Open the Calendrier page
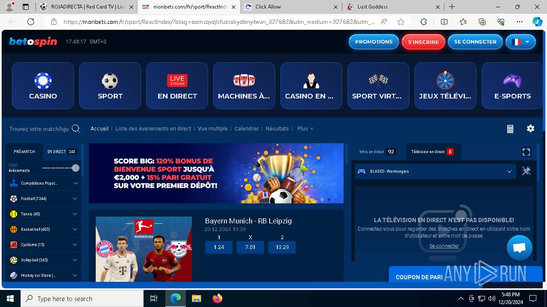Viewport: 547px width, 307px height. point(247,129)
